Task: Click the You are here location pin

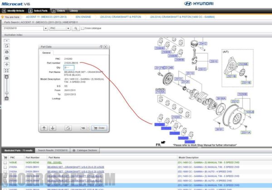Action: tap(2, 17)
